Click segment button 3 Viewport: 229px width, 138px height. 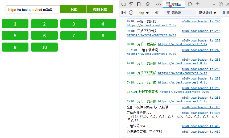pyautogui.click(x=74, y=24)
